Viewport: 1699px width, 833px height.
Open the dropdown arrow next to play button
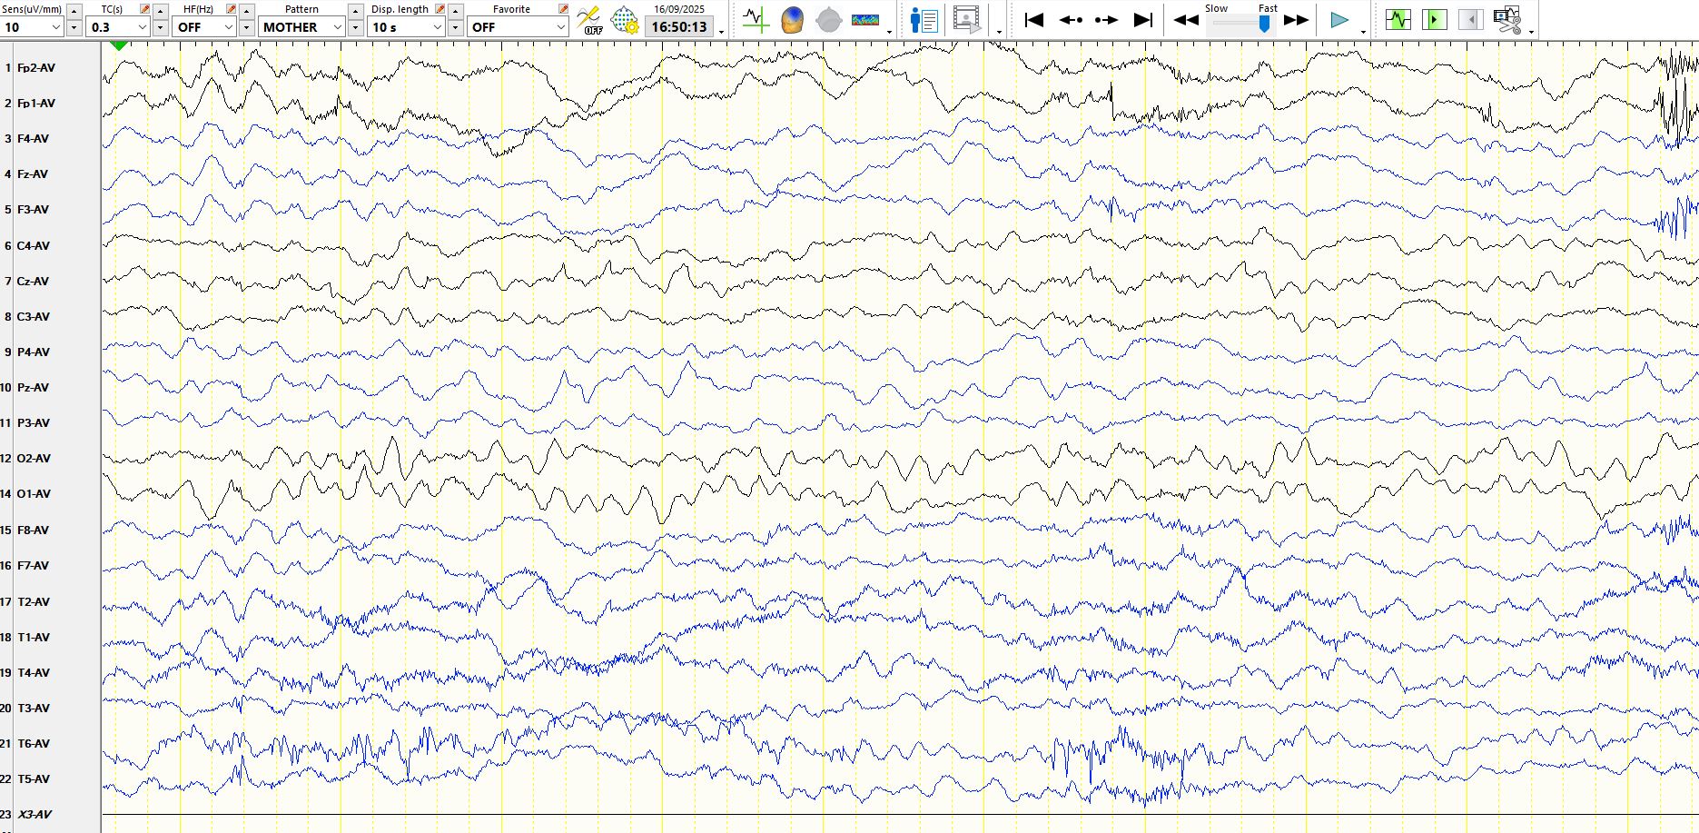(x=1363, y=32)
